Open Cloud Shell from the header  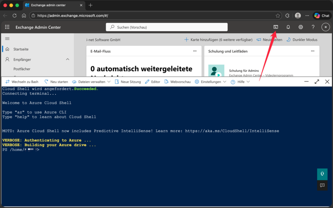coord(276,27)
